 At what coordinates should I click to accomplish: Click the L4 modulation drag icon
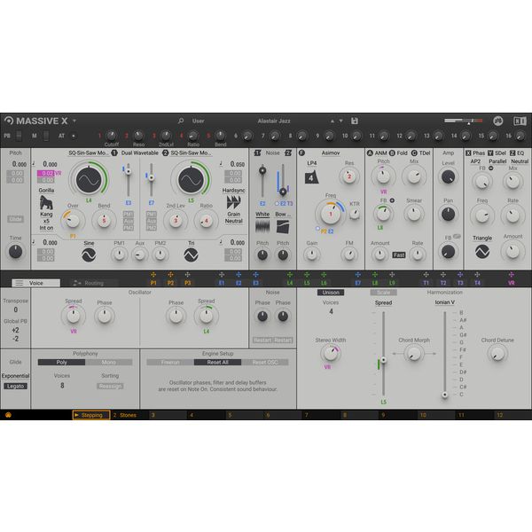[x=290, y=275]
